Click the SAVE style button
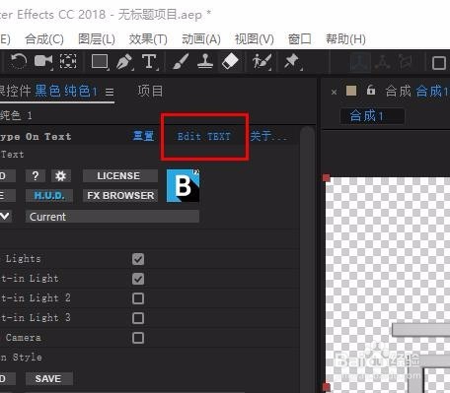 coord(49,379)
